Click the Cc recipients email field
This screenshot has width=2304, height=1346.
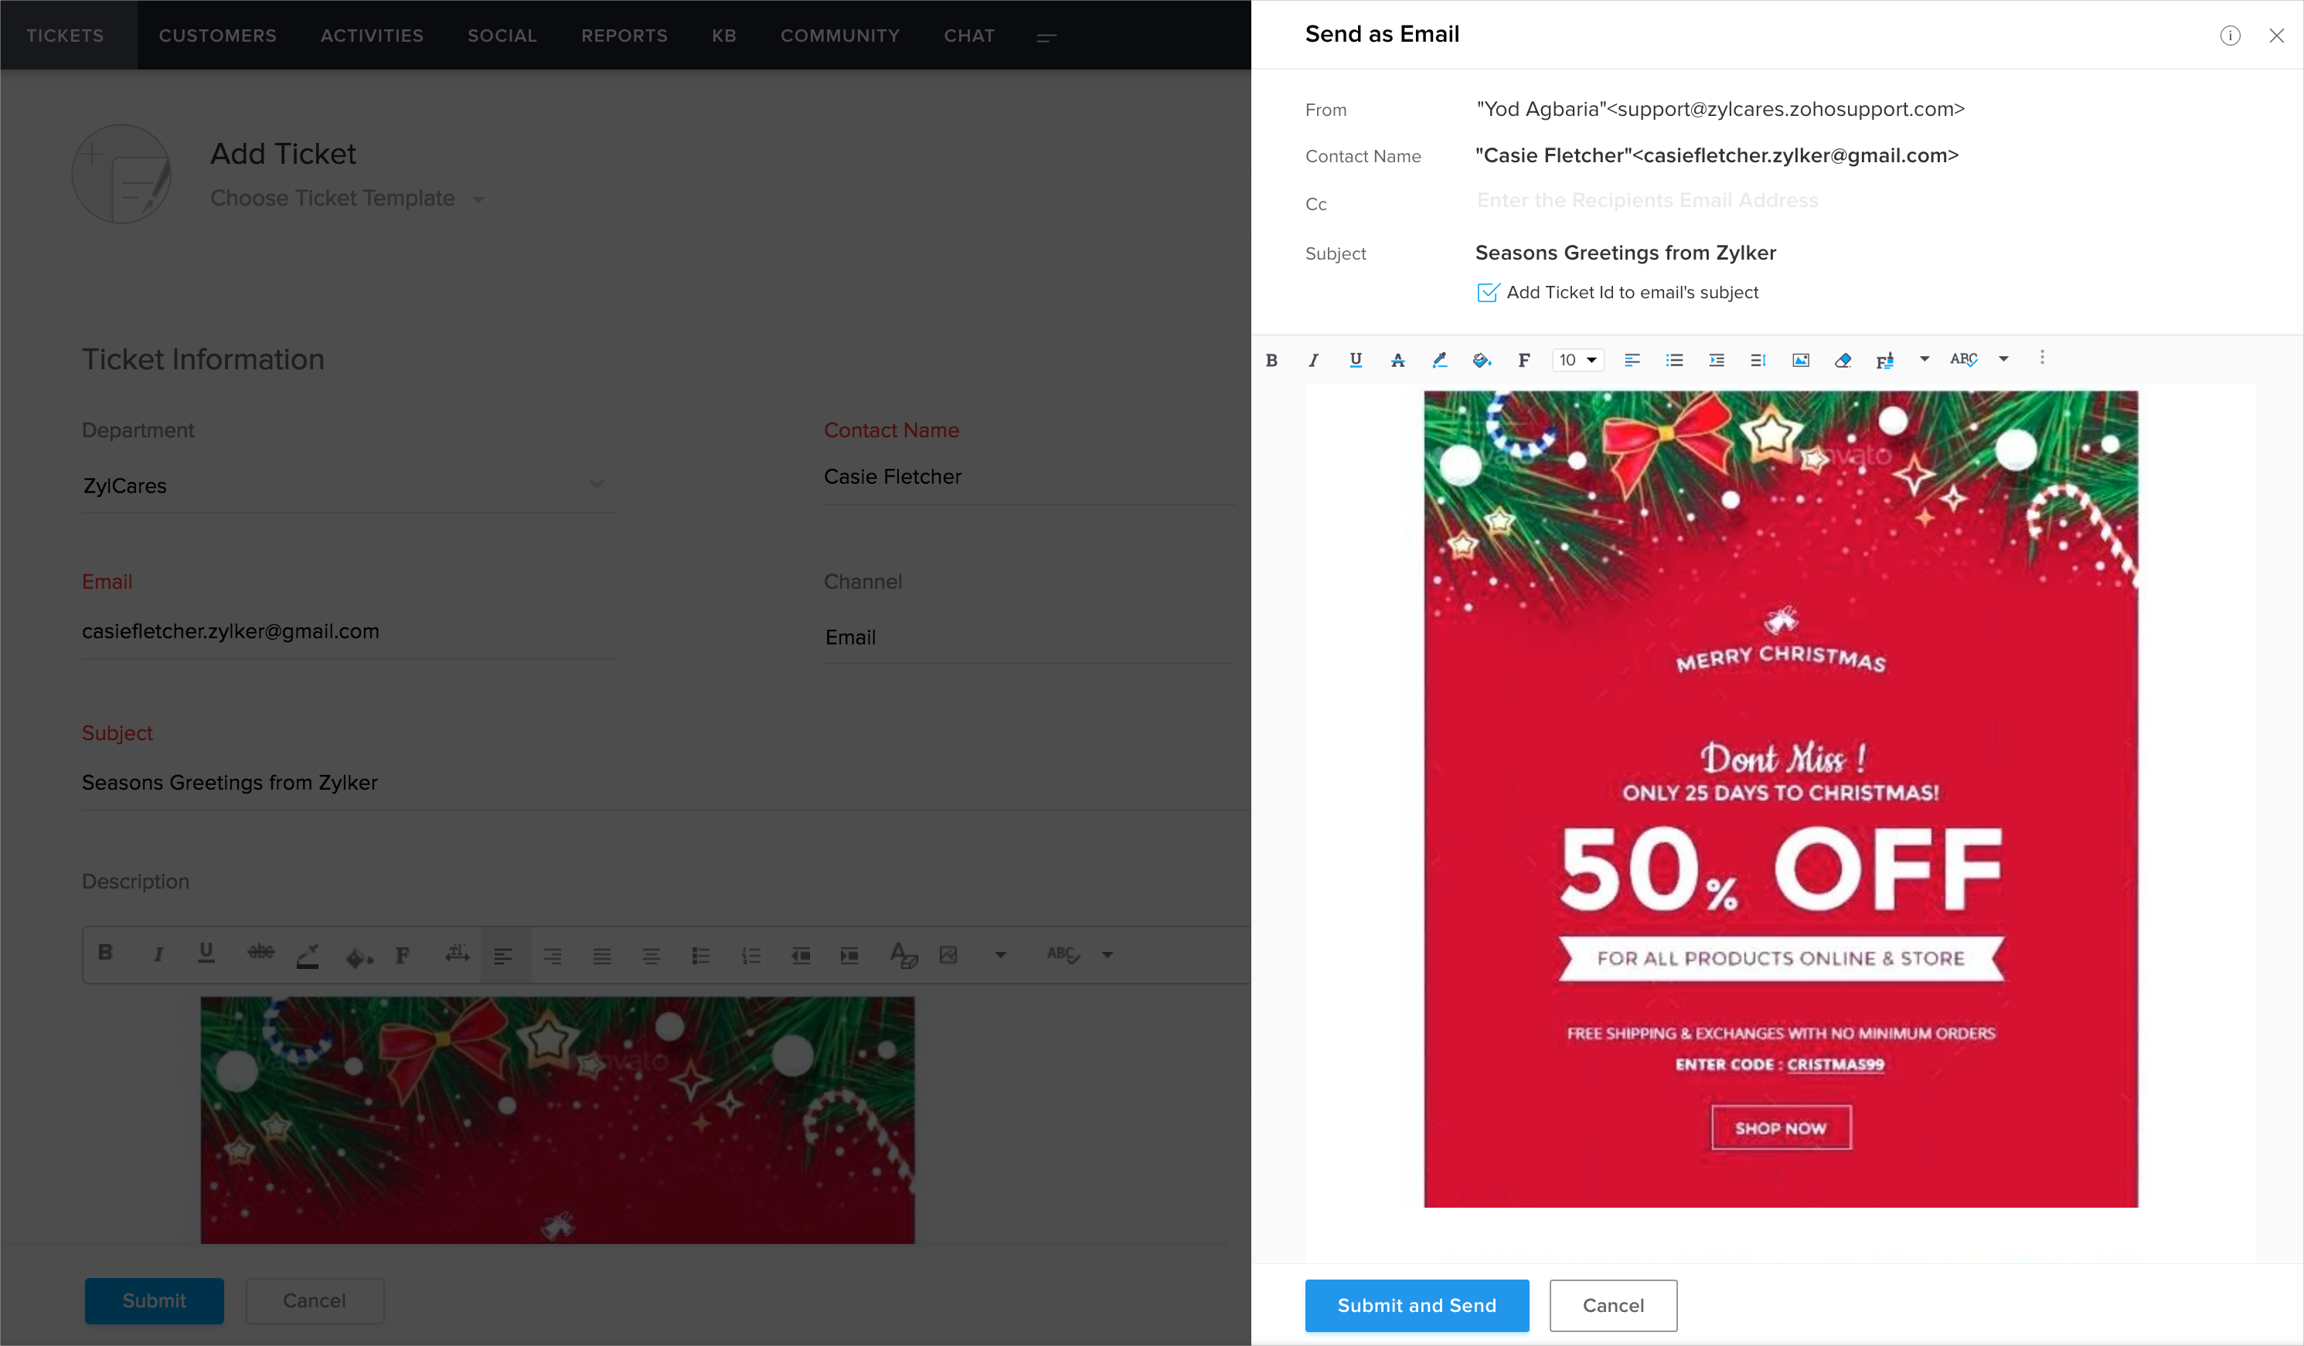pyautogui.click(x=1648, y=201)
